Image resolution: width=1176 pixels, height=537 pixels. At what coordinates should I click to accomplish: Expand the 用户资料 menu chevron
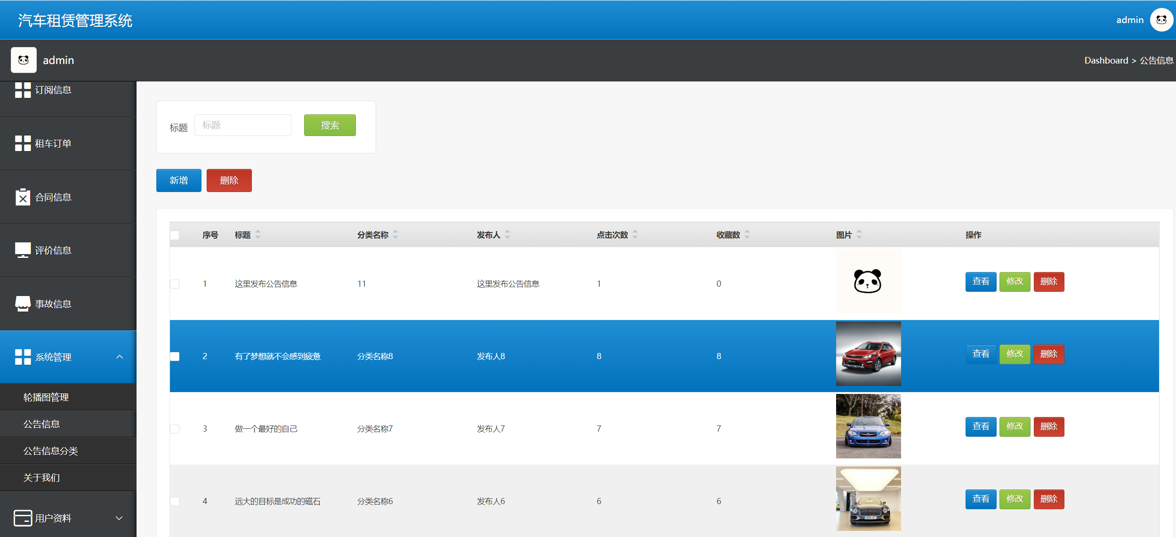point(120,518)
